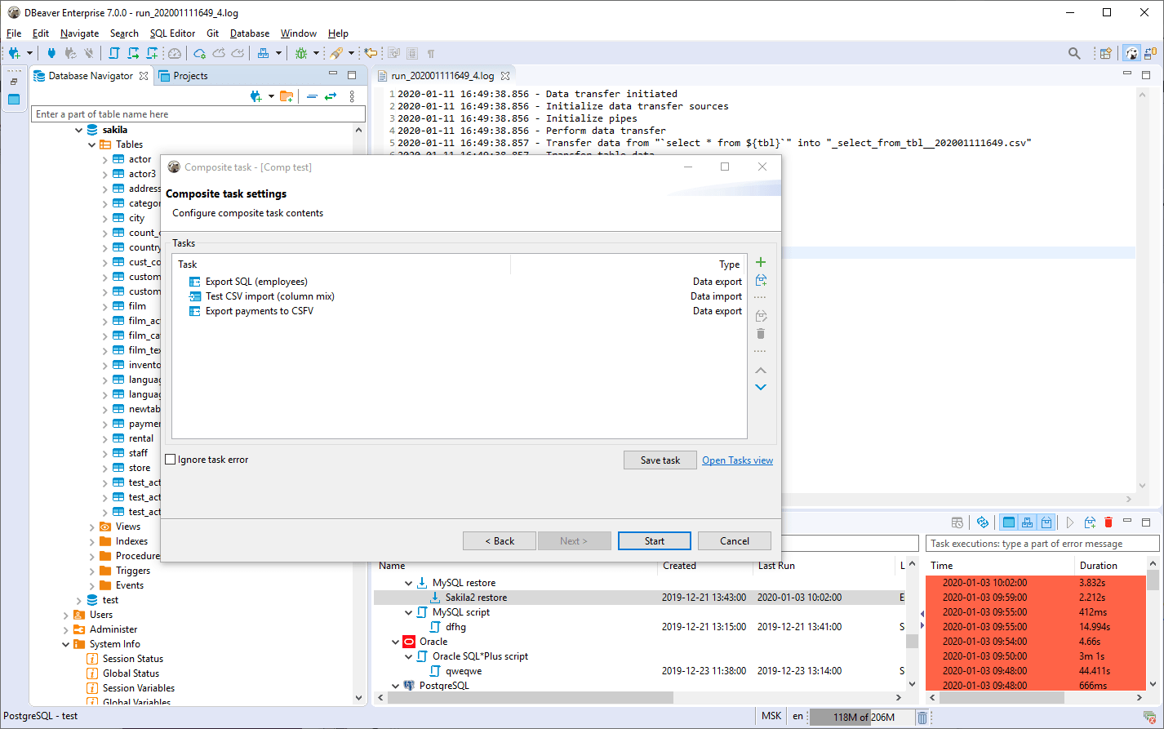
Task: Click the table name filter input field
Action: click(x=193, y=114)
